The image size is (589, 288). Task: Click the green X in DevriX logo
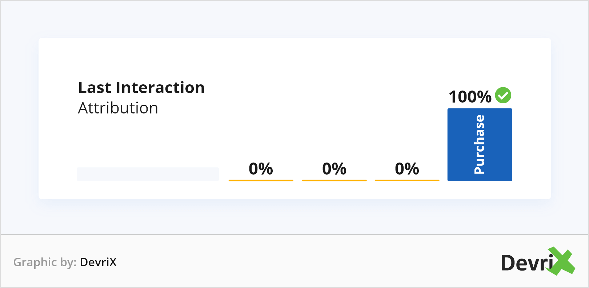point(562,261)
